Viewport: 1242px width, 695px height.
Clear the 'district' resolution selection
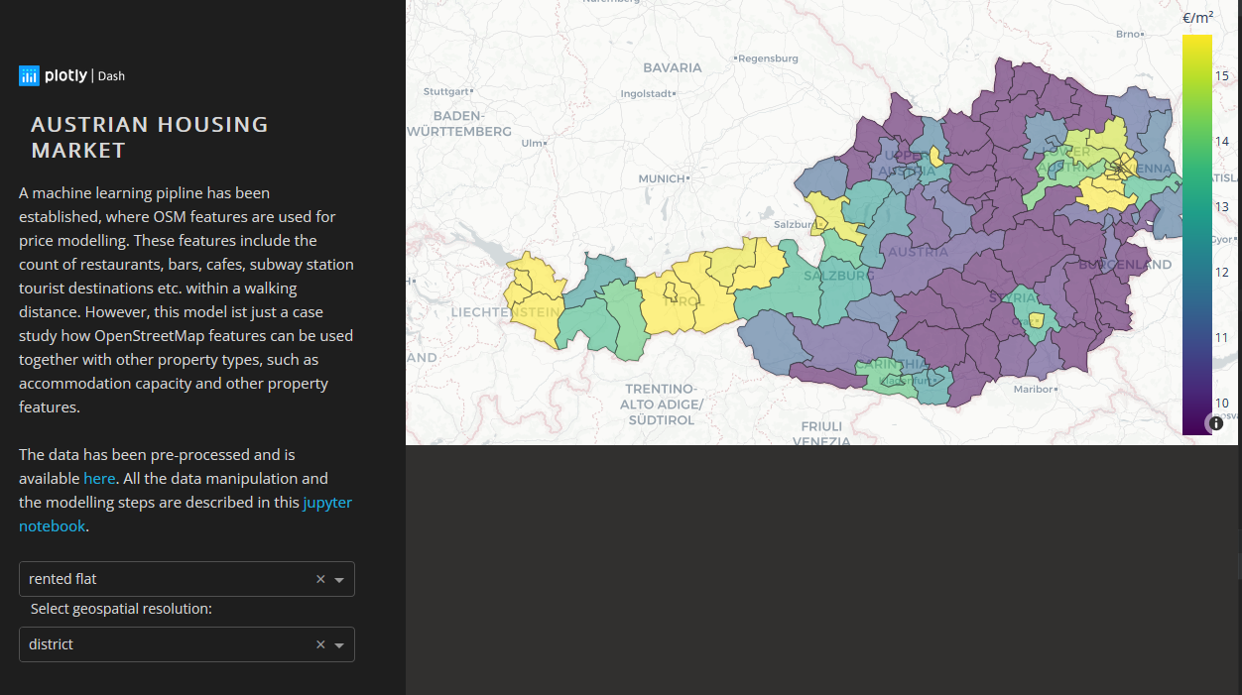(x=320, y=644)
